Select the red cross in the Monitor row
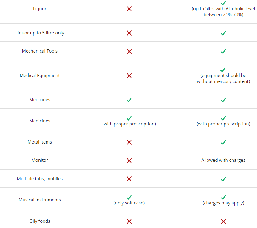 pyautogui.click(x=129, y=161)
